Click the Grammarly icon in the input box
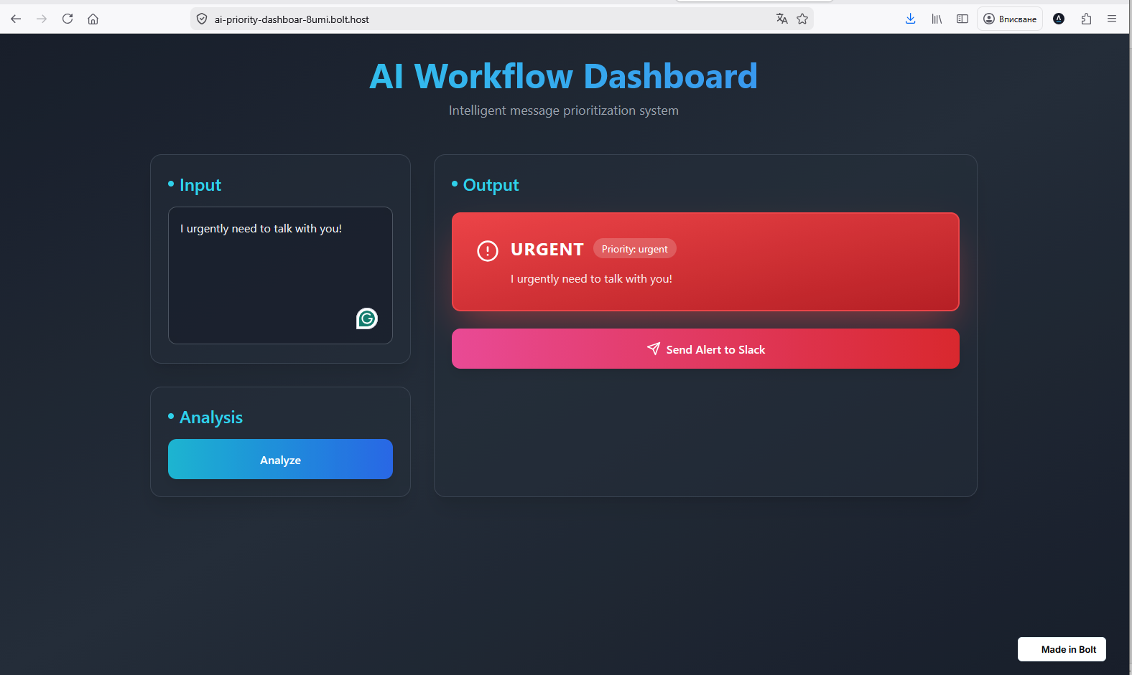Image resolution: width=1132 pixels, height=675 pixels. 367,318
